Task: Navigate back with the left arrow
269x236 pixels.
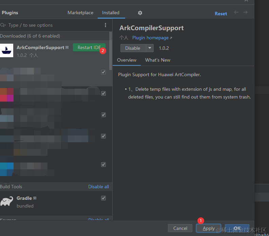Action: pos(236,12)
